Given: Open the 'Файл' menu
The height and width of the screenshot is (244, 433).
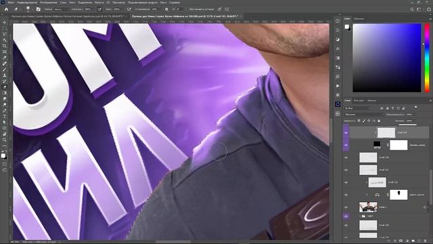Looking at the screenshot, I should click(x=11, y=3).
